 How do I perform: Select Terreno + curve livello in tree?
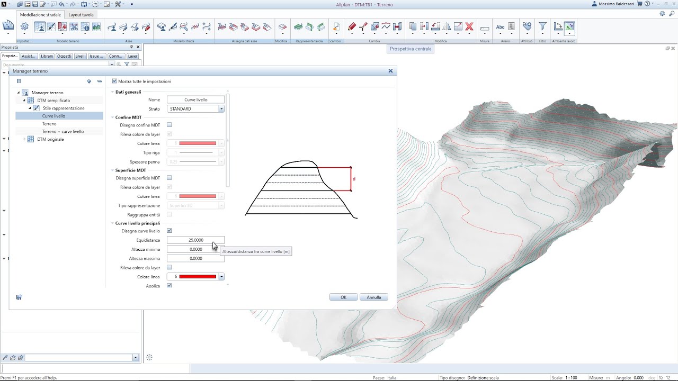click(63, 131)
